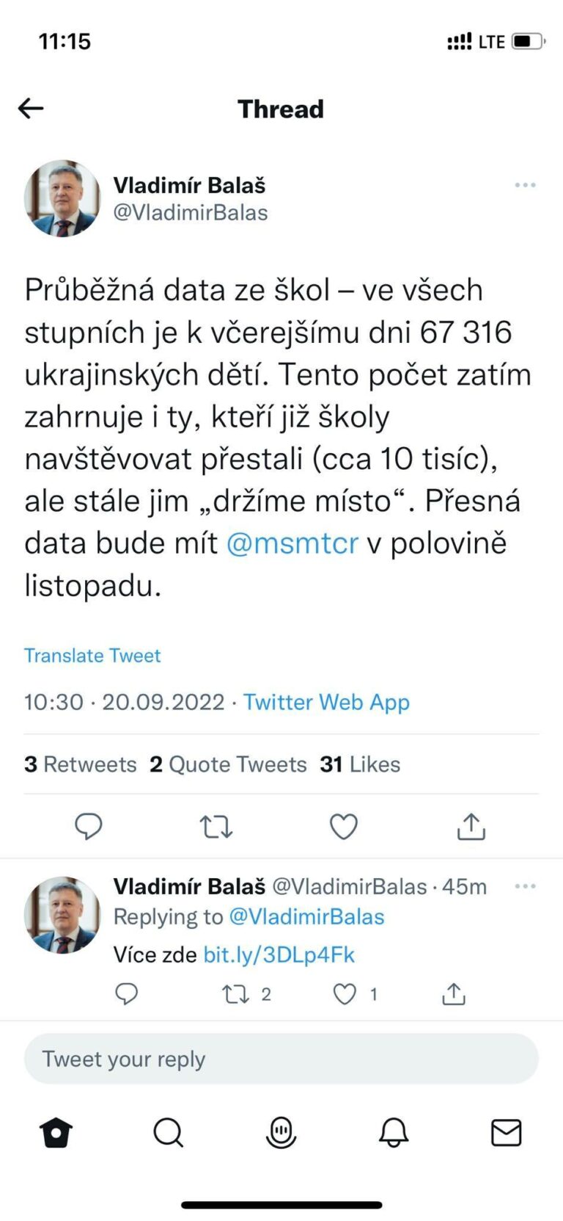Reply to the main tweet via comment icon
This screenshot has width=563, height=1221.
coord(89,827)
